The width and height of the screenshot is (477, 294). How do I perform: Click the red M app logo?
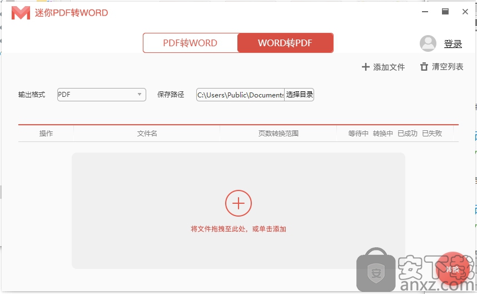pos(21,13)
